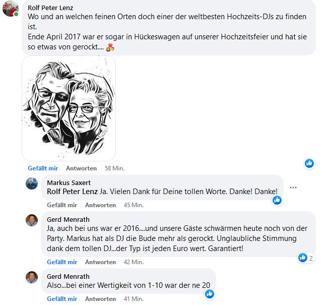Image resolution: width=329 pixels, height=305 pixels.
Task: Toggle Gefällt mir on Rolf Peter Lenz's comment
Action: (43, 168)
